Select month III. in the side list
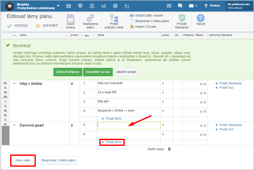This screenshot has width=254, height=170. (6, 110)
